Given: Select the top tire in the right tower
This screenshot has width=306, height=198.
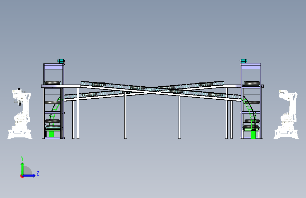Looking at the screenshot, I should coord(252,83).
